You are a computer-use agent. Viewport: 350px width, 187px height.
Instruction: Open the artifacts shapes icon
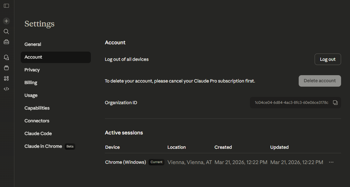click(x=6, y=78)
